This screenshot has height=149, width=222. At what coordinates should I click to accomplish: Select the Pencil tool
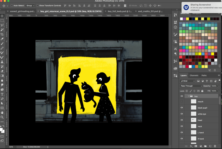pyautogui.click(x=2, y=48)
